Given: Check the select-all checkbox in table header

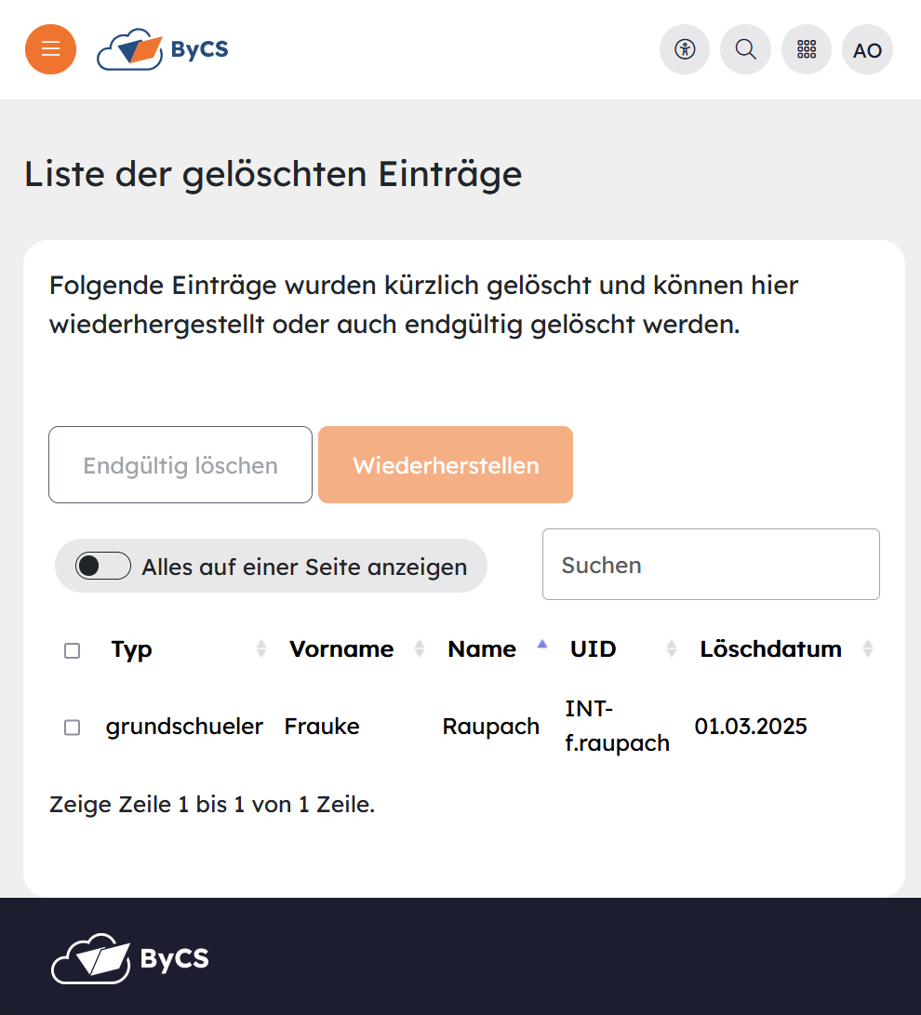Looking at the screenshot, I should [x=72, y=650].
